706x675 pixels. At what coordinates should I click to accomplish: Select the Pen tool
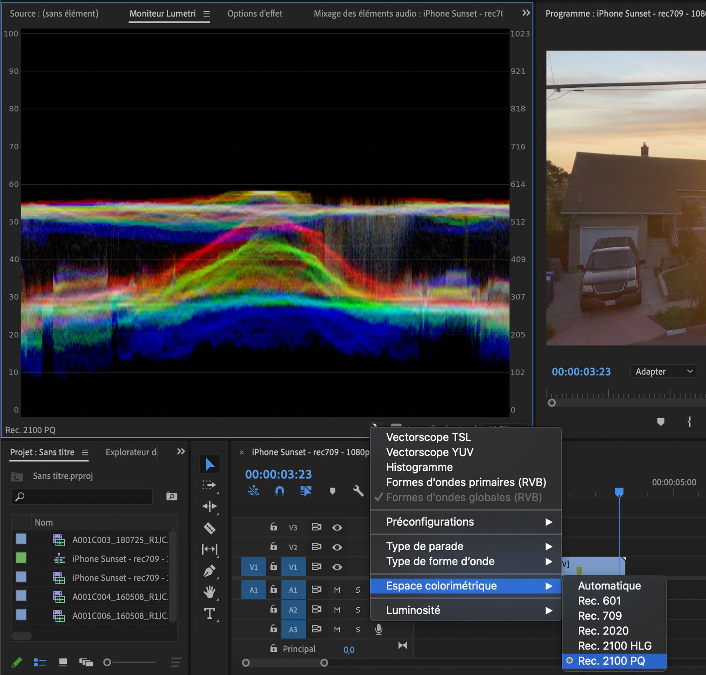click(x=209, y=571)
